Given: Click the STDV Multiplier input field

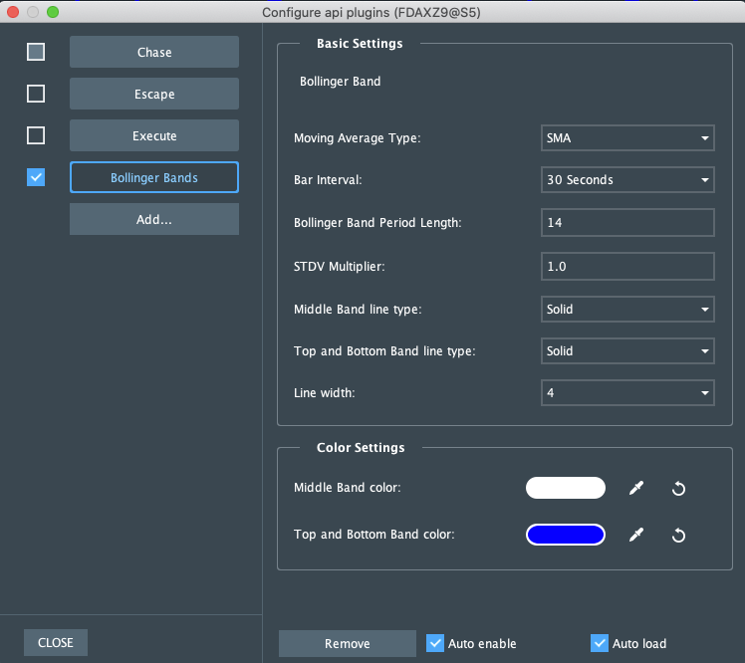Looking at the screenshot, I should 627,267.
